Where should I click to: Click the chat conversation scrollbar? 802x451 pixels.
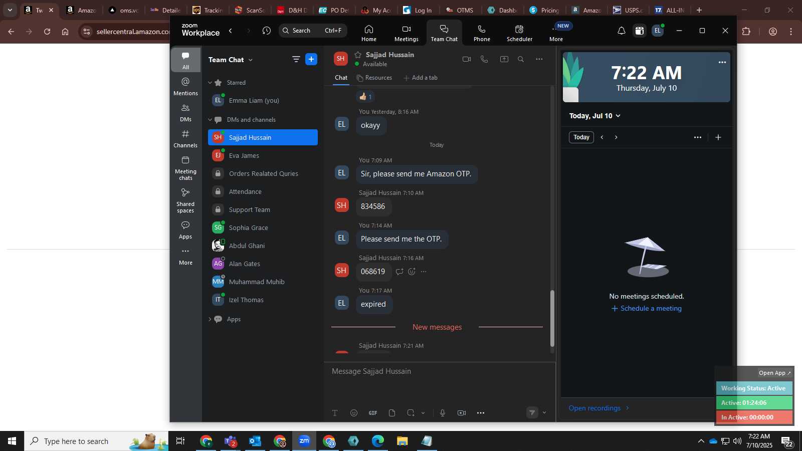(552, 319)
